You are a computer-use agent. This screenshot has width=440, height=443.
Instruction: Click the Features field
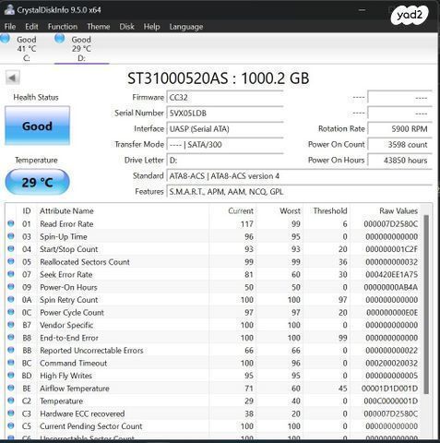click(299, 192)
